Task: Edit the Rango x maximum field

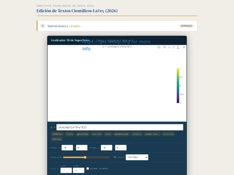Action: coord(81,148)
